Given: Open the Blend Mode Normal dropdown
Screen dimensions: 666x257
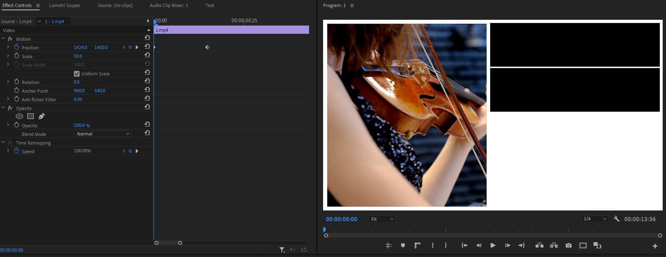Looking at the screenshot, I should [x=103, y=134].
